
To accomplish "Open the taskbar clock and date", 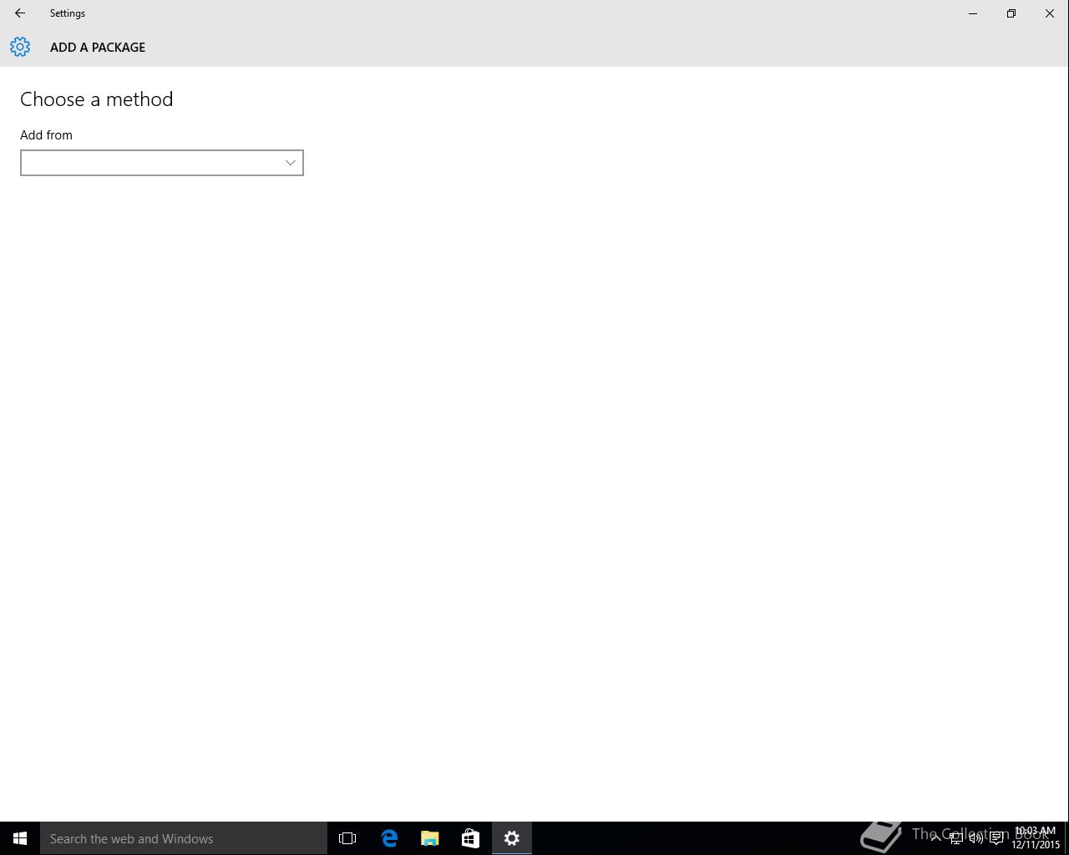I will pyautogui.click(x=1036, y=838).
